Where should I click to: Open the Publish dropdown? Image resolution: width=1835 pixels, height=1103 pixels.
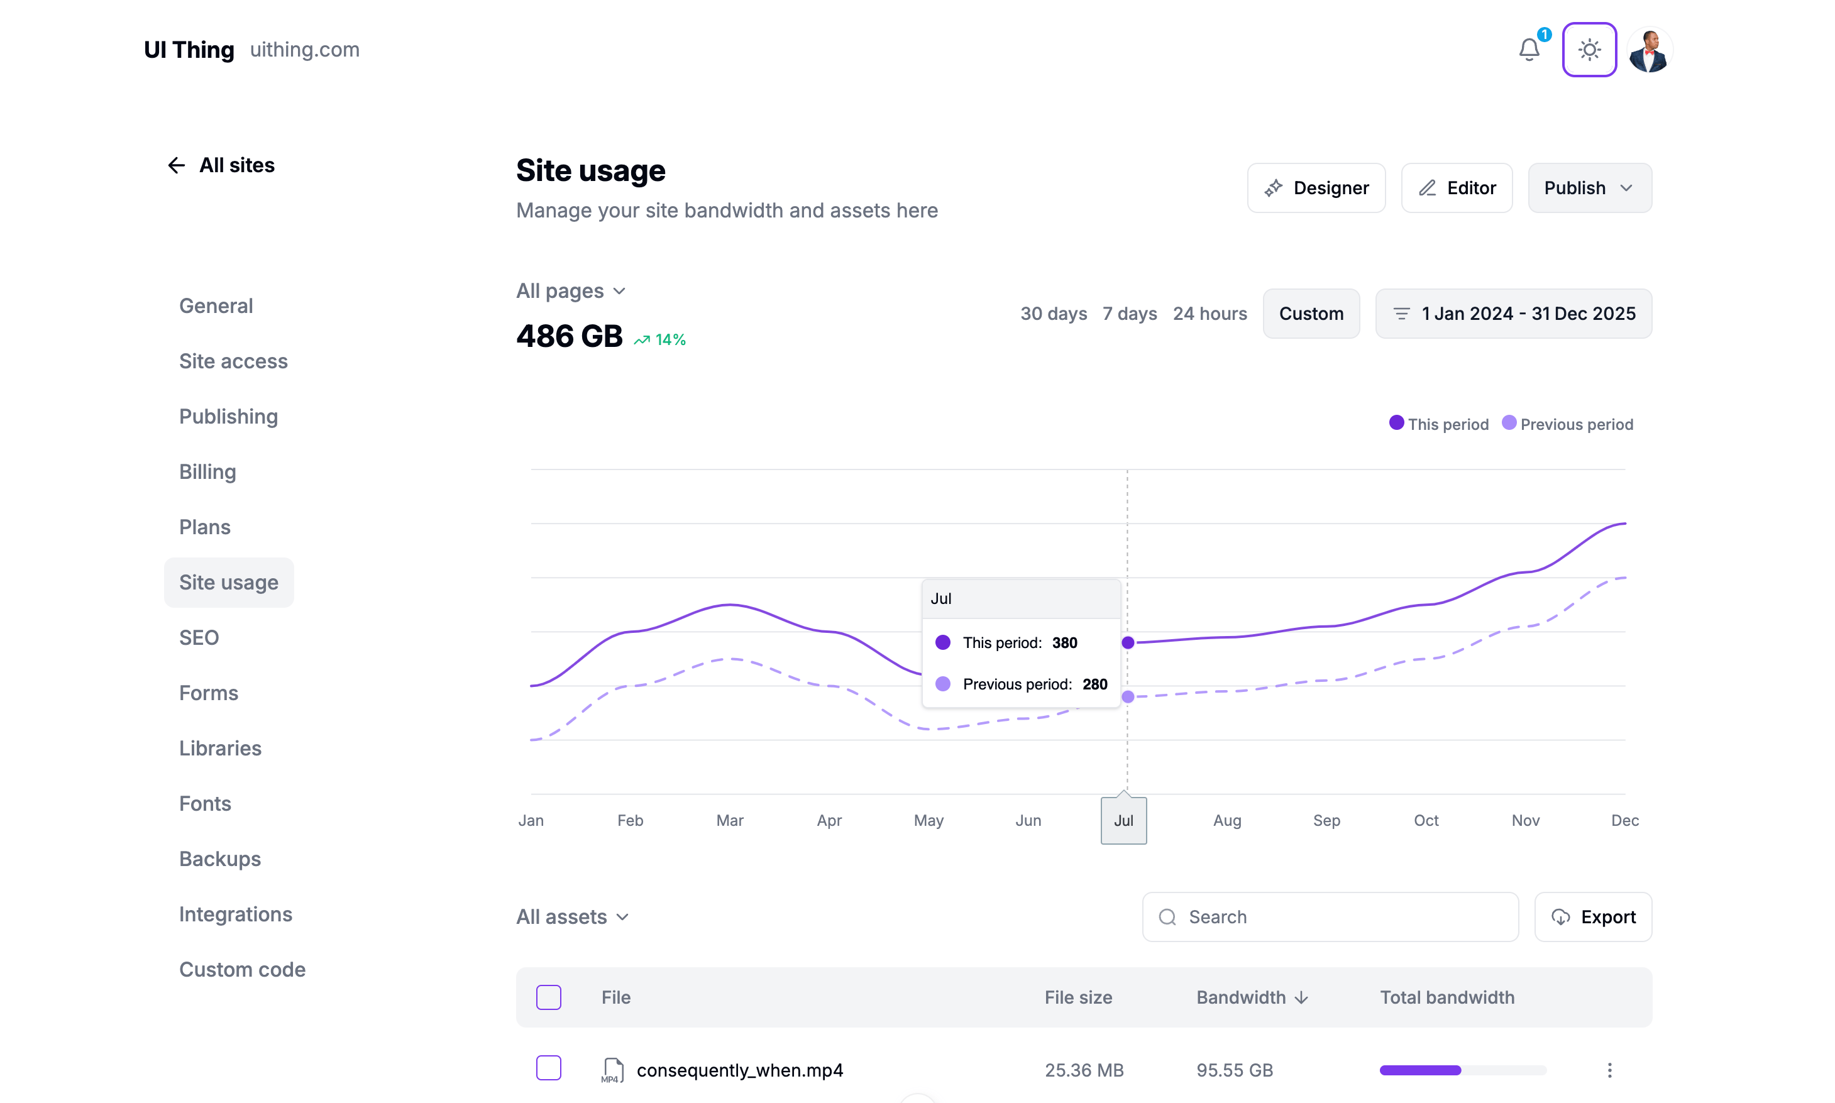pos(1589,188)
